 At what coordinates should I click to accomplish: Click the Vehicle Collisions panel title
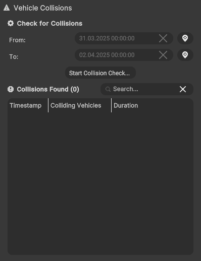tap(43, 8)
